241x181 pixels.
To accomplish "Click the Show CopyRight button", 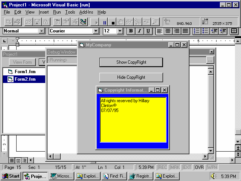I will pos(131,62).
